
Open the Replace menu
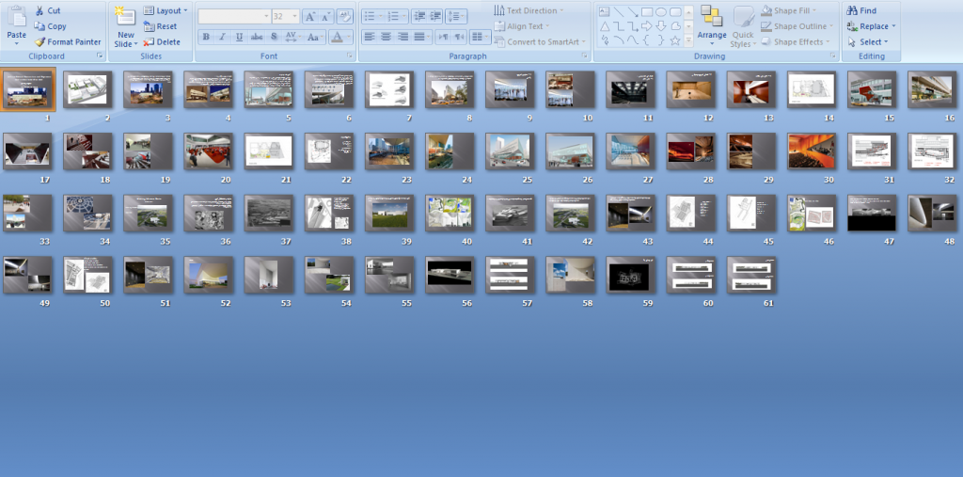click(872, 26)
